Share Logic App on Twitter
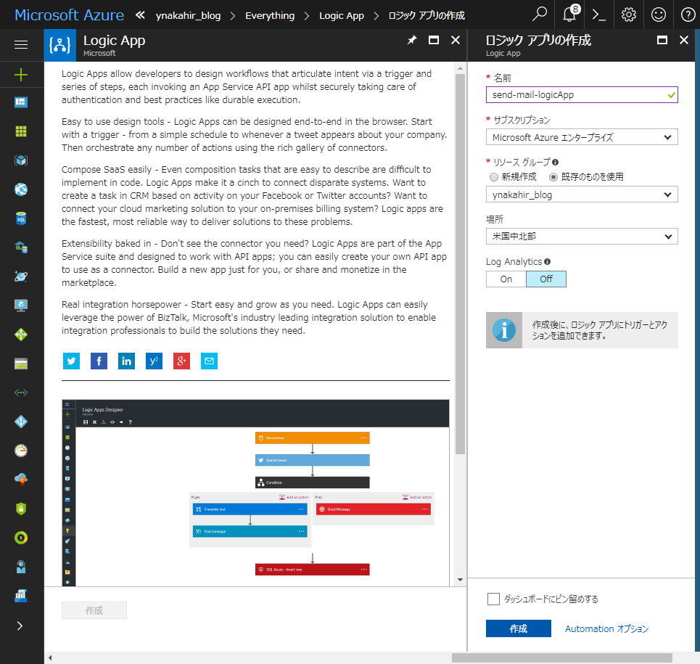Screen dimensions: 700x664 (71, 361)
